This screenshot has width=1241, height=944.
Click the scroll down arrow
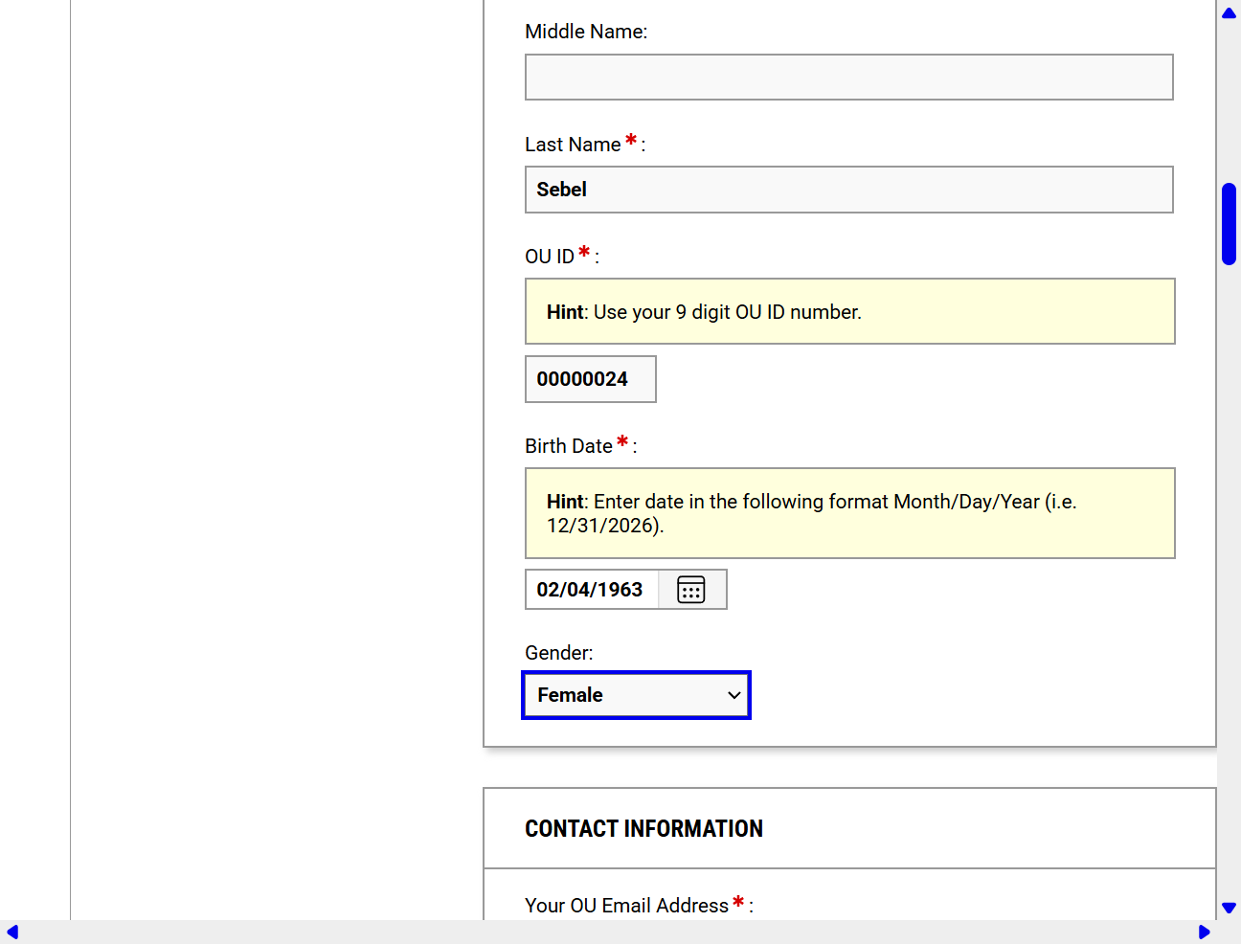click(x=1229, y=908)
